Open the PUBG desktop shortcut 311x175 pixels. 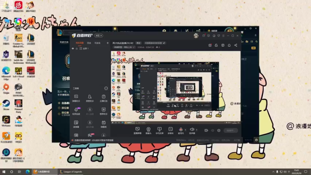click(x=18, y=90)
